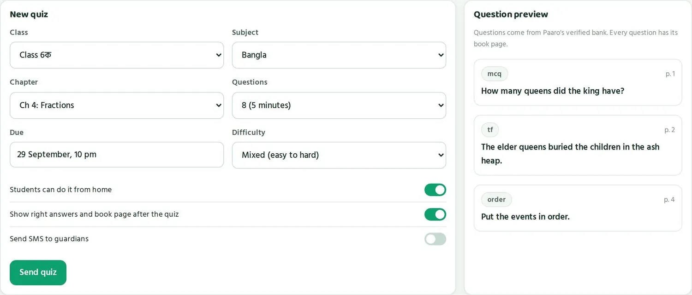This screenshot has width=692, height=295.
Task: Open the Questions dropdown 8 (5 minutes)
Action: (339, 105)
